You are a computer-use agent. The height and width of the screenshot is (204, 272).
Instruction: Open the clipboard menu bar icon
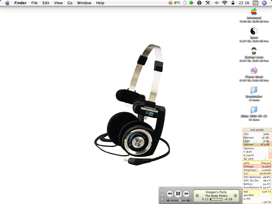(x=185, y=3)
